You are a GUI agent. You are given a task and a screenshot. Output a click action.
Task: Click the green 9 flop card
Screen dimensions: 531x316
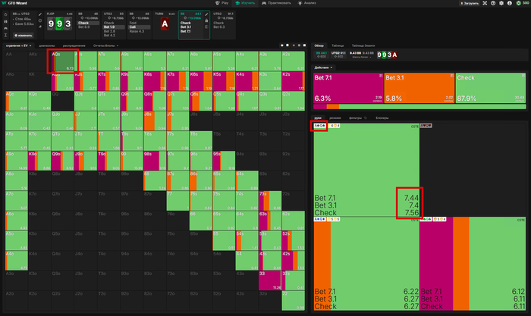[60, 23]
